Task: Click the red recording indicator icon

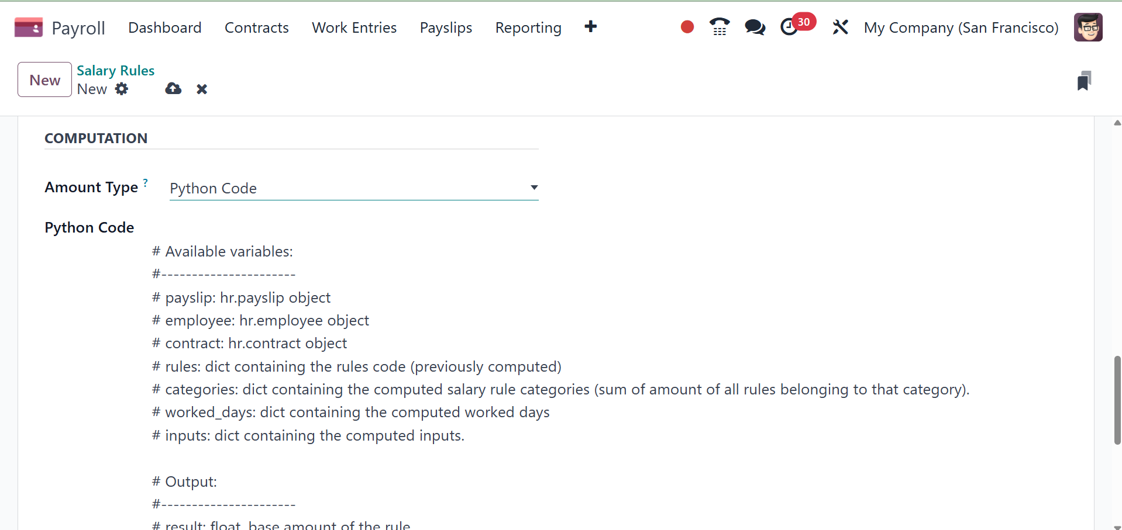Action: 687,27
